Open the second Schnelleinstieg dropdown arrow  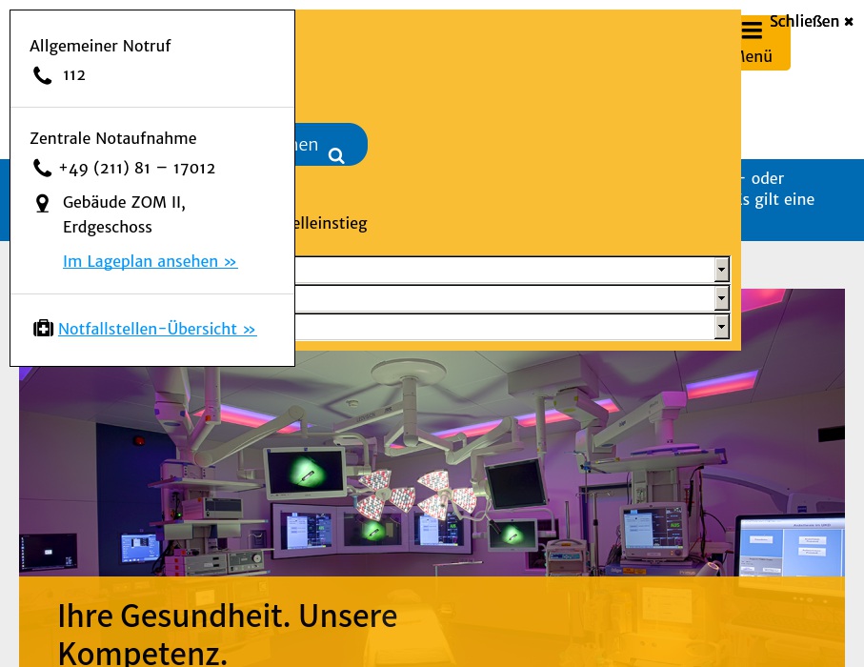pyautogui.click(x=721, y=299)
